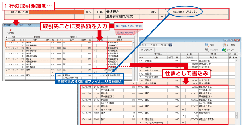
Task: Click amount 68,000 in journal list
Action: point(194,87)
